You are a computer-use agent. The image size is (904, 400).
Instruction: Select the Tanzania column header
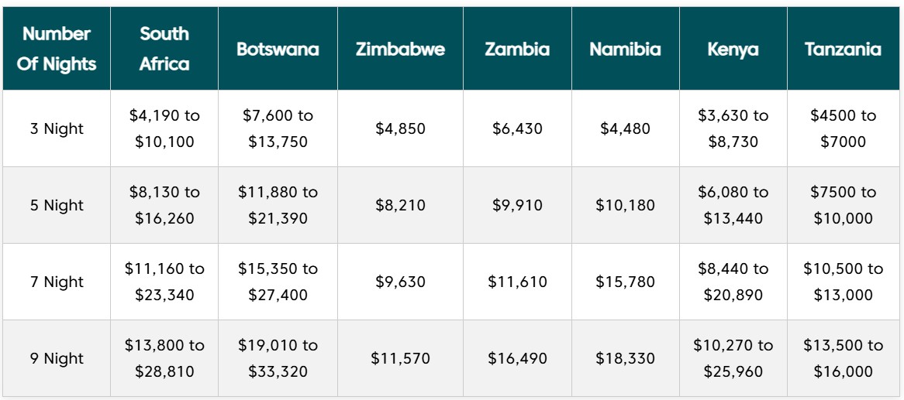point(844,49)
